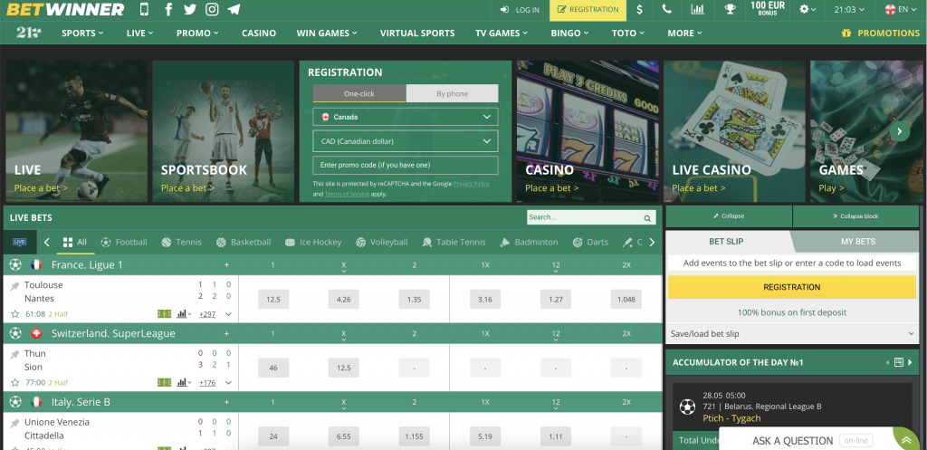Click the Live Bets search field
The height and width of the screenshot is (450, 927).
(591, 217)
